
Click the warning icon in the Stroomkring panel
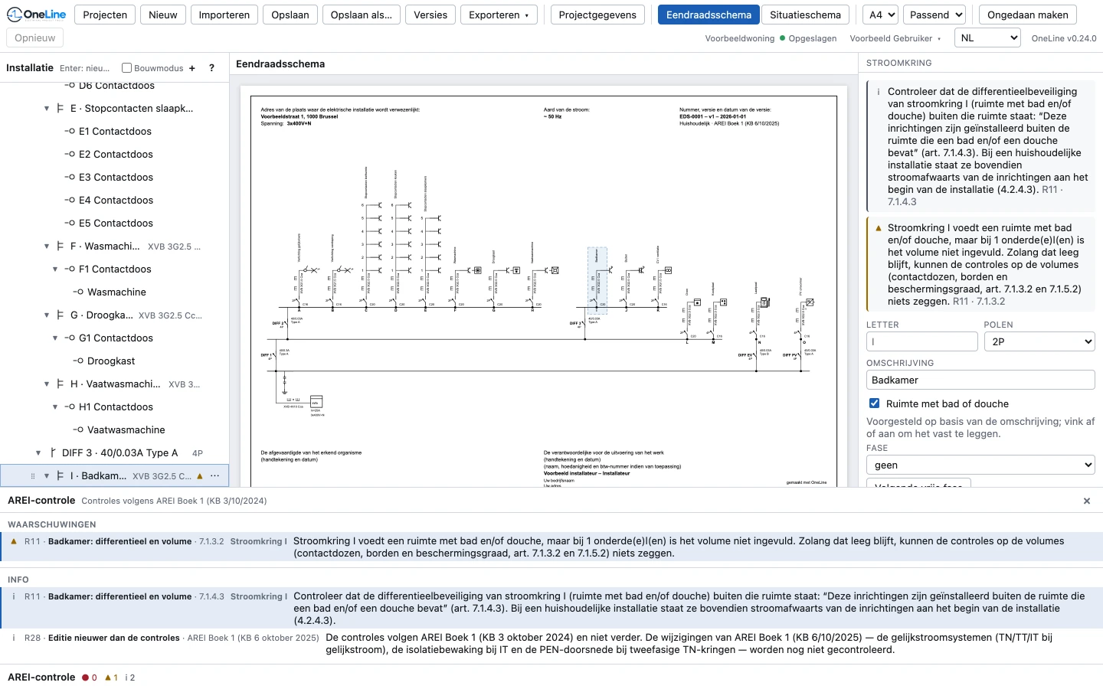click(x=878, y=228)
